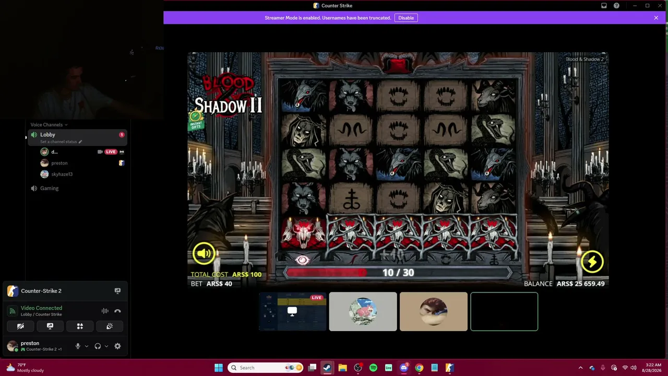Image resolution: width=668 pixels, height=376 pixels.
Task: Click the TOTAL COST ARS$ 100 text
Action: [x=226, y=274]
